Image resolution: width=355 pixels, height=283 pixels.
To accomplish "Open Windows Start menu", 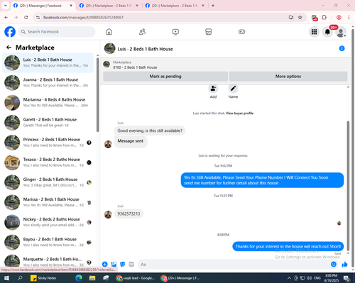I will tap(6, 278).
